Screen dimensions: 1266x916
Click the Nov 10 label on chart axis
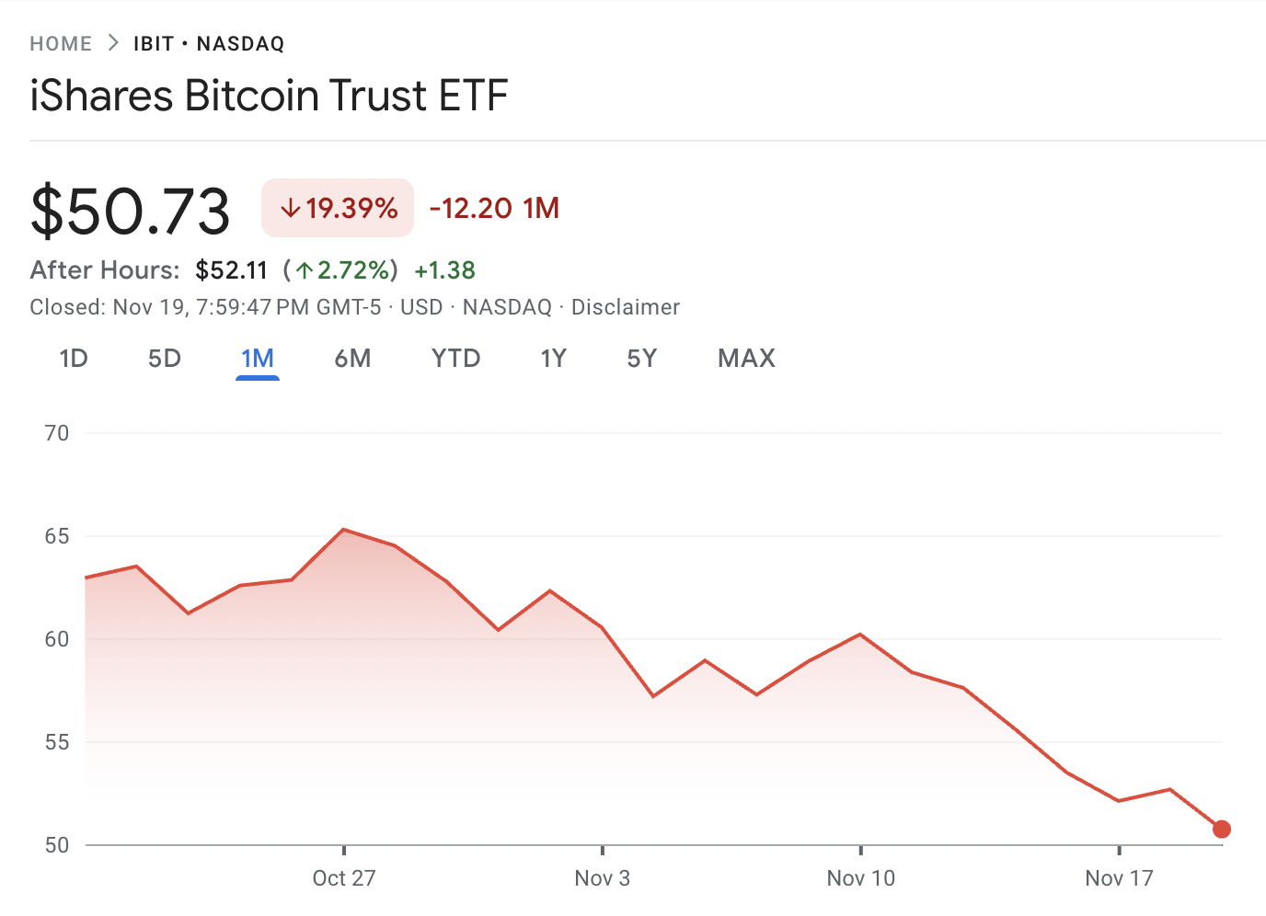click(860, 878)
